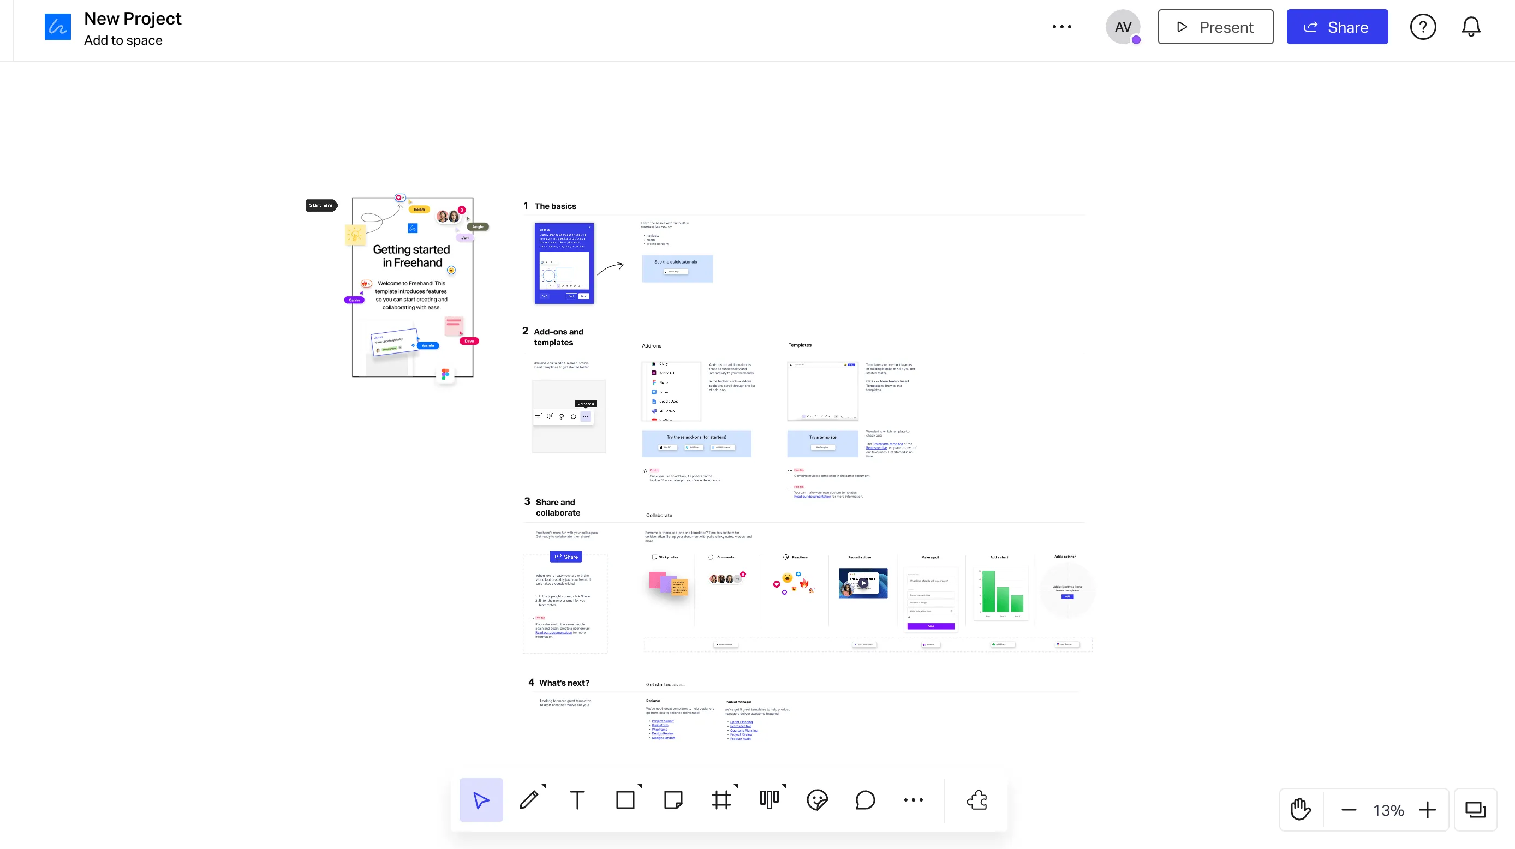Open more tools ellipsis in toolbar

914,799
